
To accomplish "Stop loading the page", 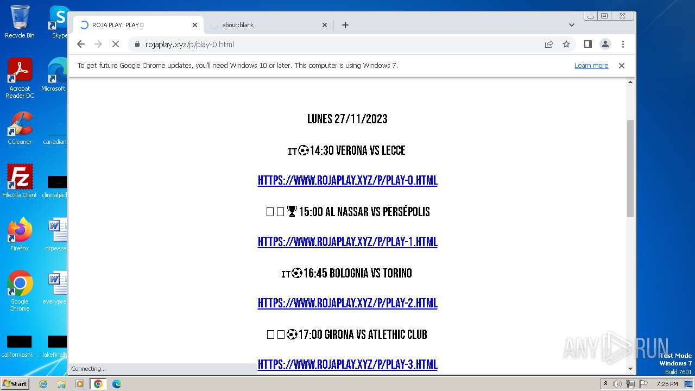I will [x=116, y=45].
